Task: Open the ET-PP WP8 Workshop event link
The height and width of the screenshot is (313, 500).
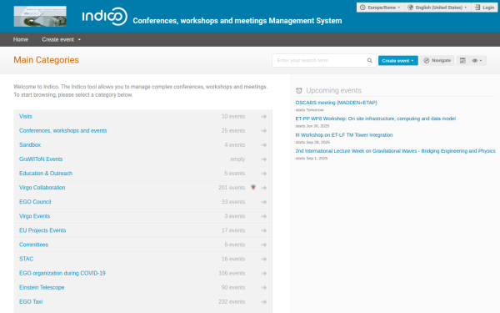Action: point(375,119)
